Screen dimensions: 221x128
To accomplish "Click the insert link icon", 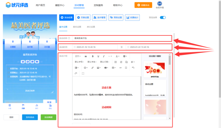I will click(x=93, y=68).
